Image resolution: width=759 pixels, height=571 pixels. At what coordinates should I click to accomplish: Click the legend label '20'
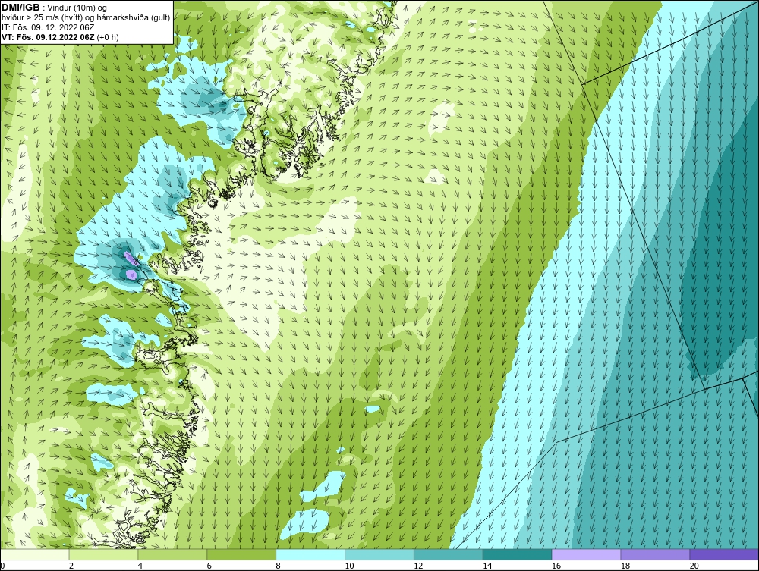tap(694, 566)
